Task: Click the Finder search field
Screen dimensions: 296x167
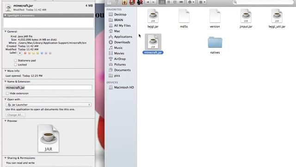Action: 263,2
